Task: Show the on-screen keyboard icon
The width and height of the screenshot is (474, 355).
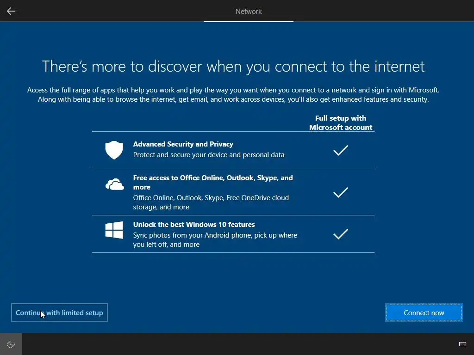Action: click(462, 344)
